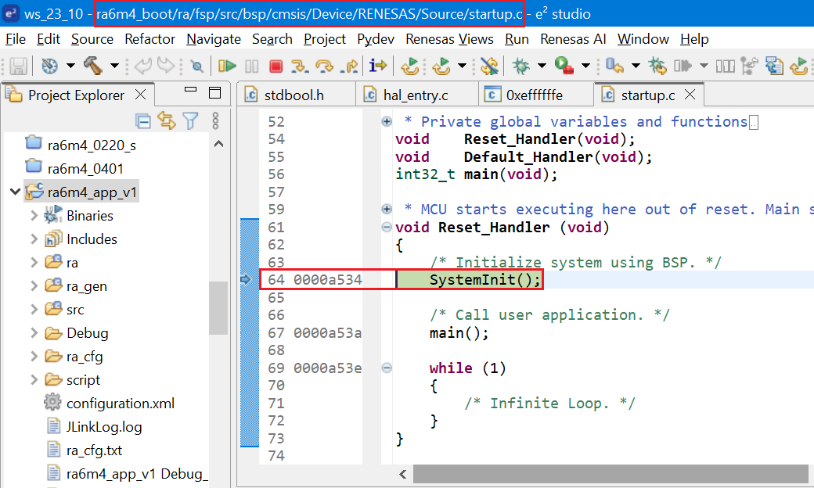The height and width of the screenshot is (488, 814).
Task: Collapse All in Project Explorer
Action: click(142, 121)
